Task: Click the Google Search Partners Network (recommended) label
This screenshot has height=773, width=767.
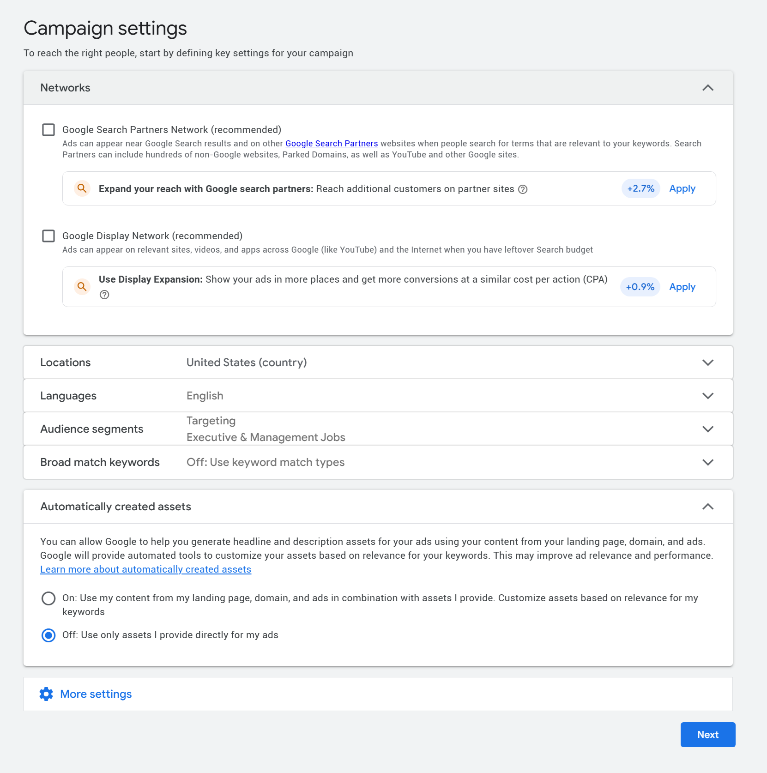Action: [x=172, y=130]
